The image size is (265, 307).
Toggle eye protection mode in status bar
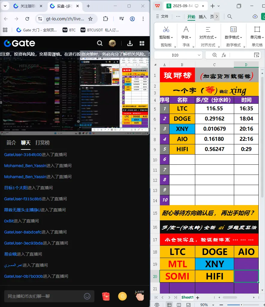point(157,305)
